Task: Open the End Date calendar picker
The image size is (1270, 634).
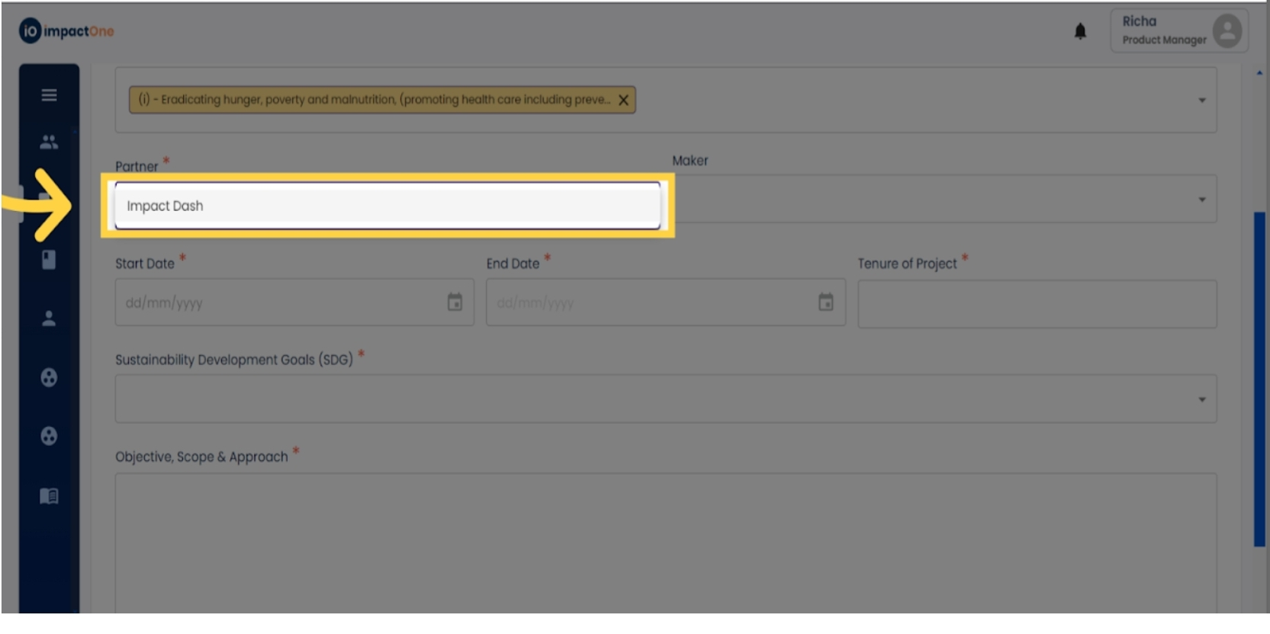Action: (x=825, y=303)
